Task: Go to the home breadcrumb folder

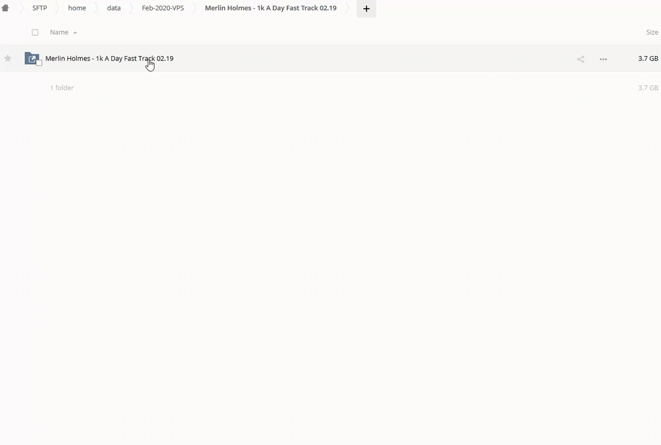Action: [x=77, y=8]
